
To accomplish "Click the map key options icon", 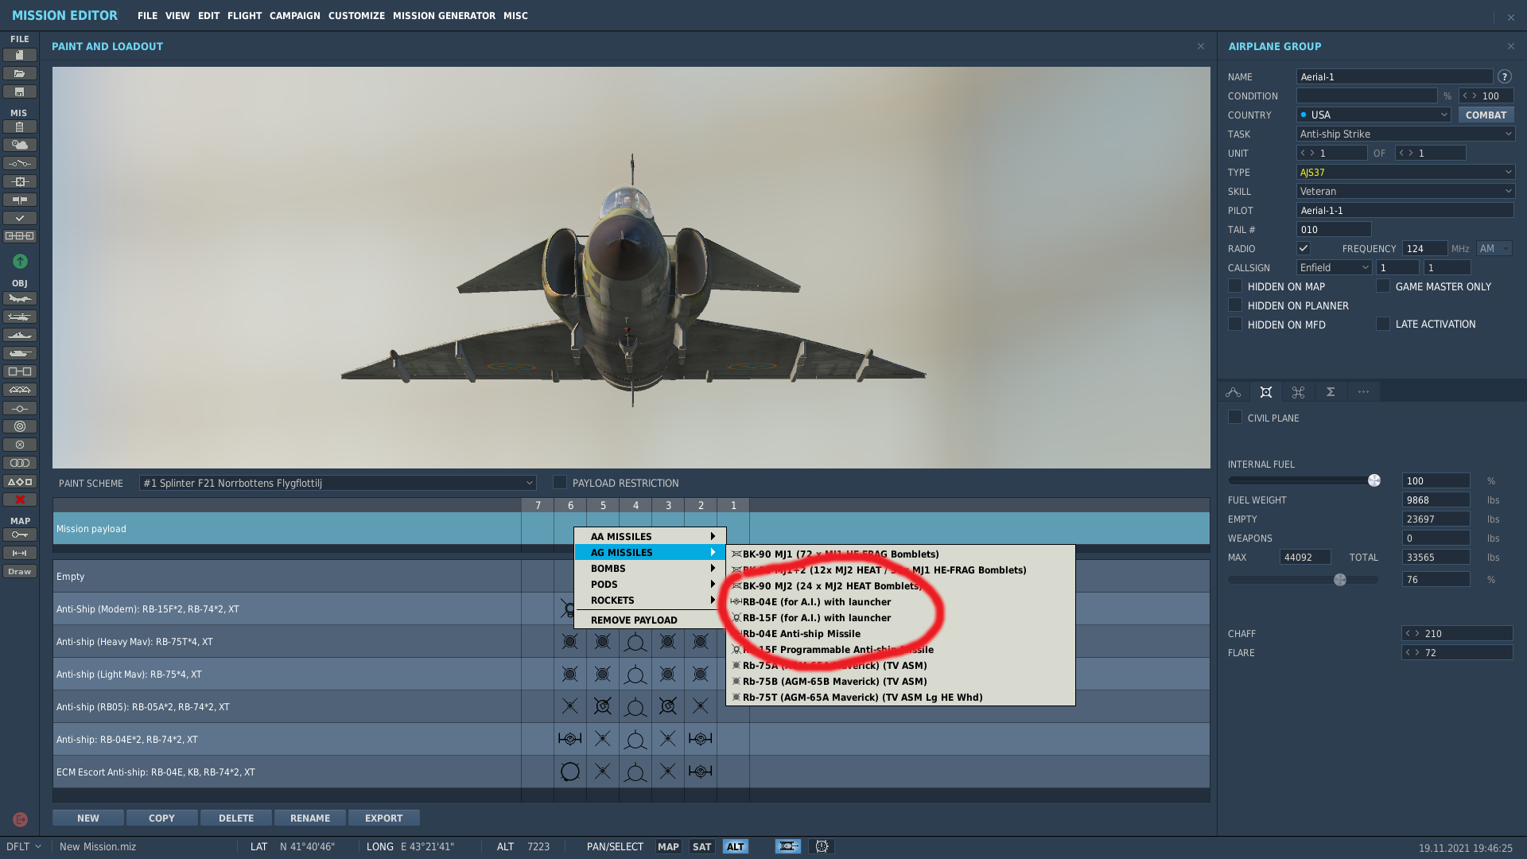I will click(20, 534).
